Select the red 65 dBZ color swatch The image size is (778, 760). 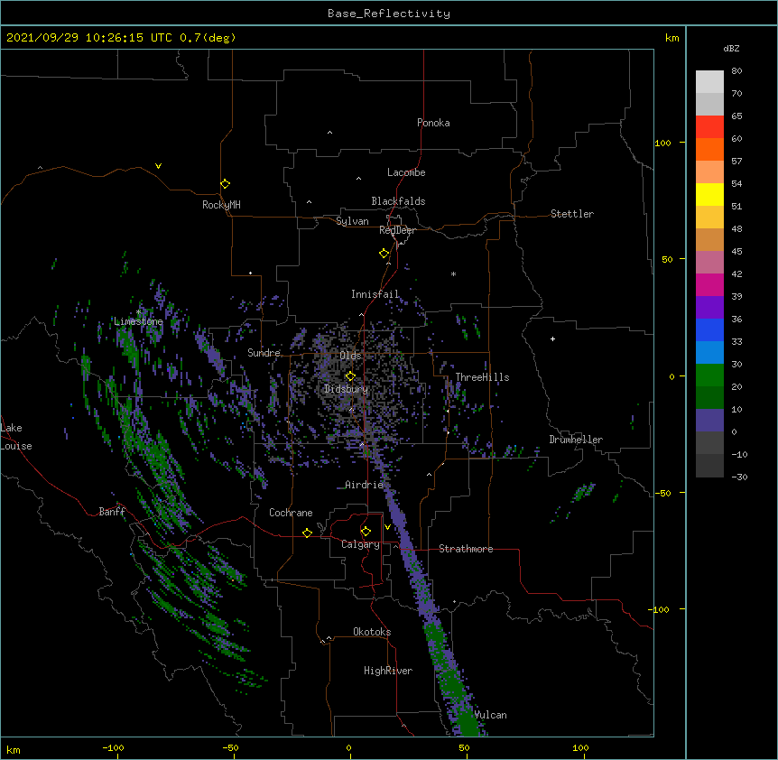click(709, 126)
